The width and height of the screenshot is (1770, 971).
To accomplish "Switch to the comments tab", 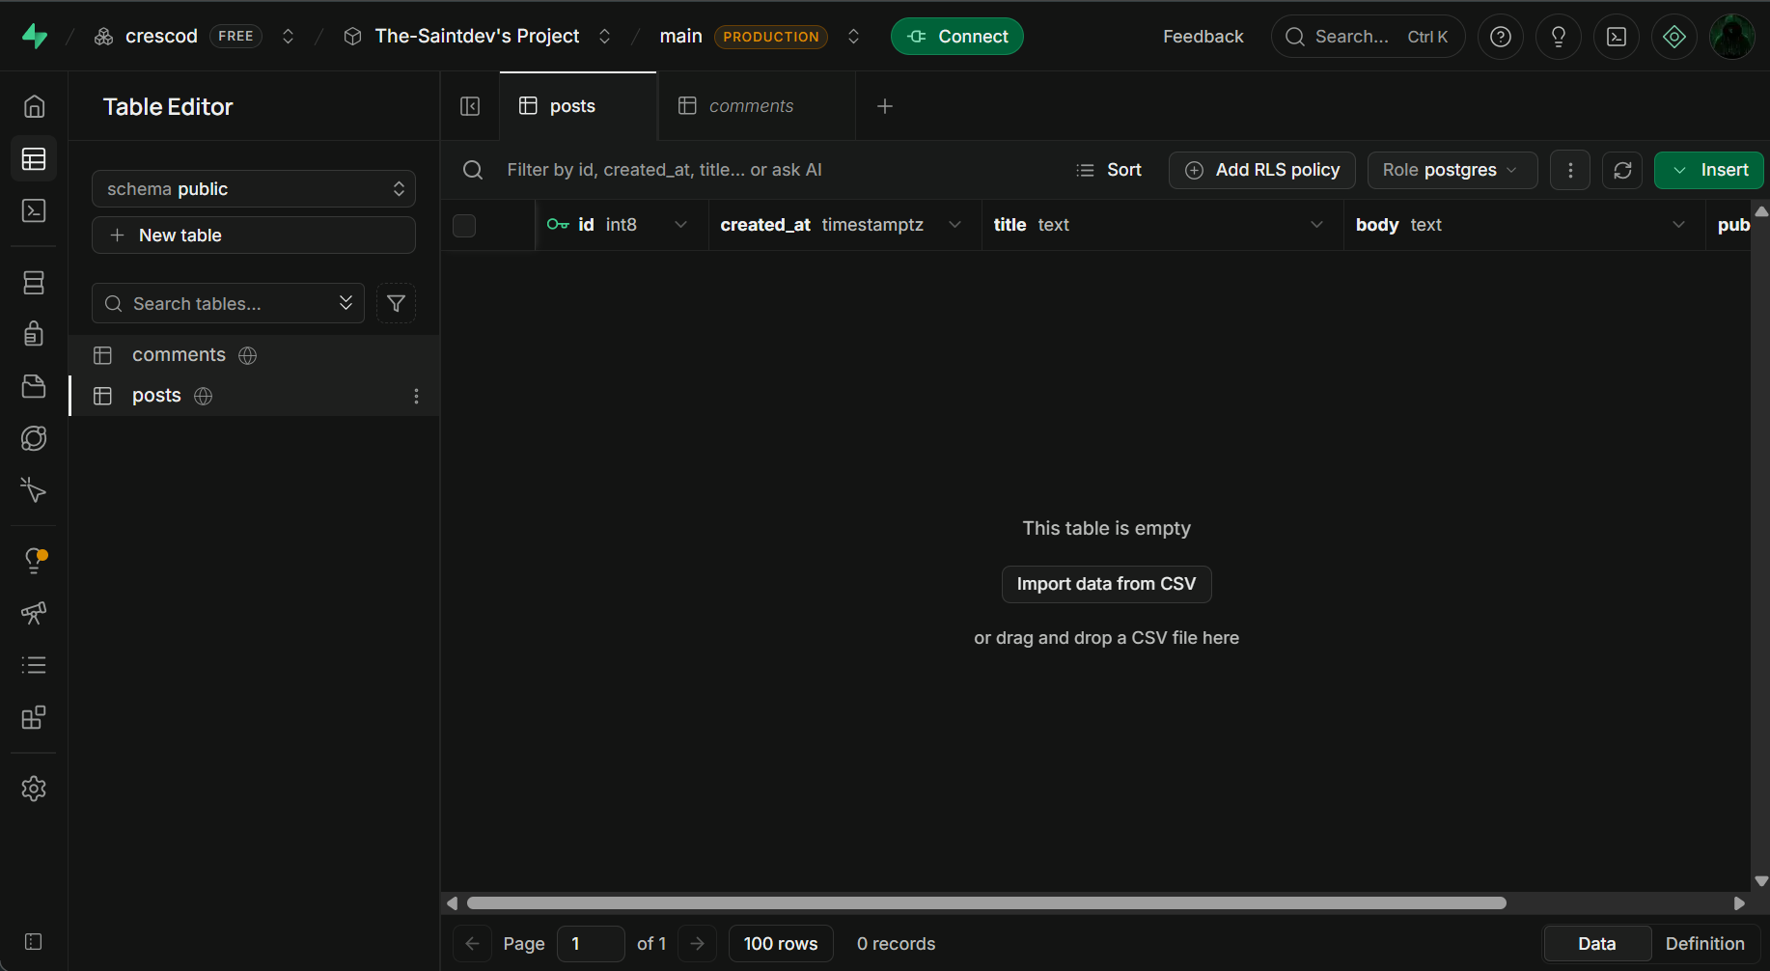I will click(x=757, y=106).
